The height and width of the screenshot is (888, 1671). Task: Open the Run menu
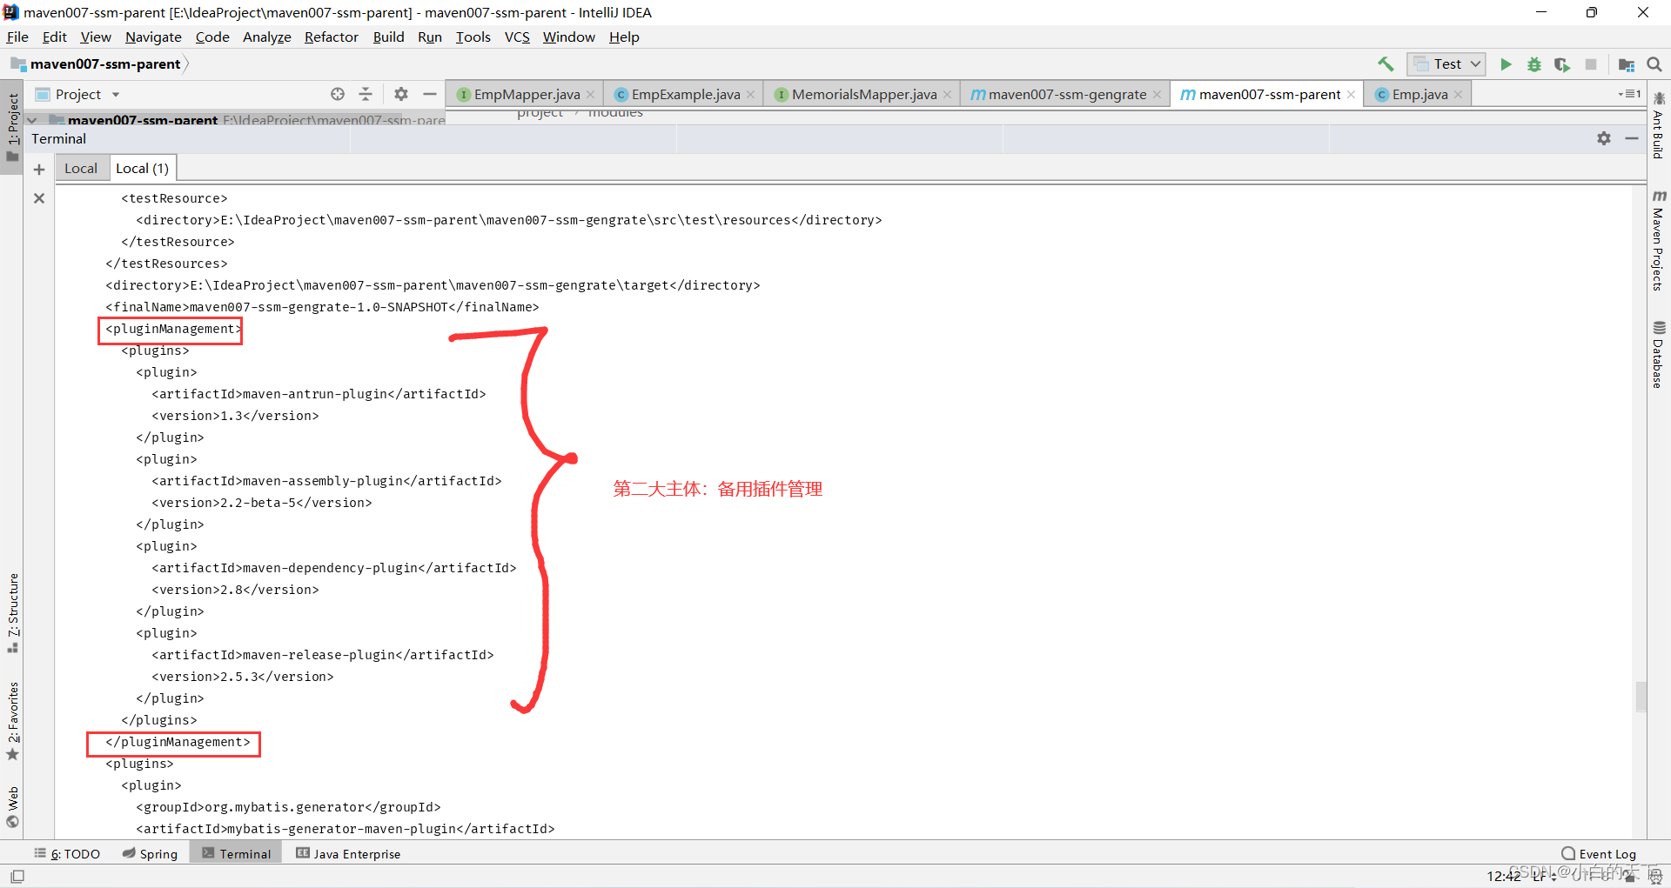tap(430, 37)
